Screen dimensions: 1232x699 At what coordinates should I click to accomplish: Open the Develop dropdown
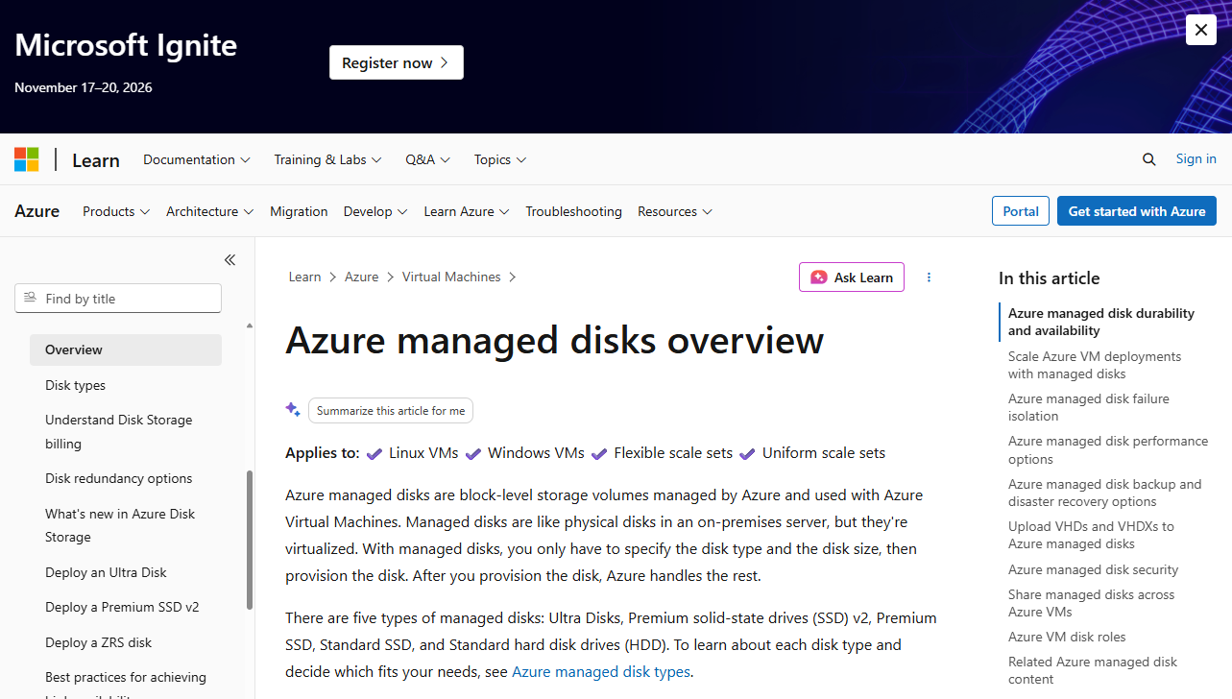(375, 211)
